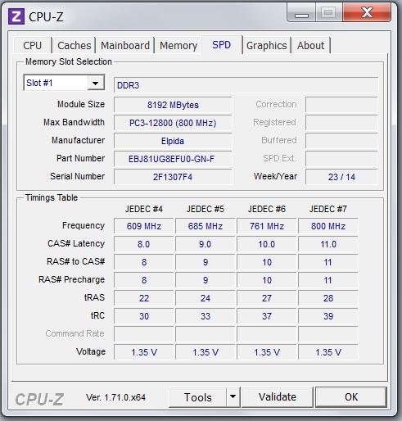Click tRAS value 22
The image size is (402, 421).
coord(144,298)
